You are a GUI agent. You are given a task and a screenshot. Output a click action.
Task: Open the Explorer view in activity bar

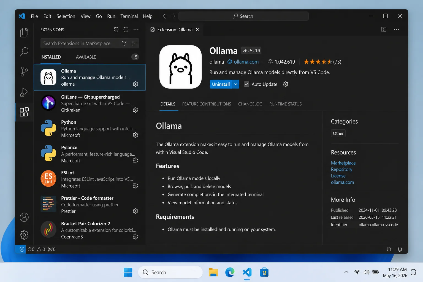[x=24, y=32]
